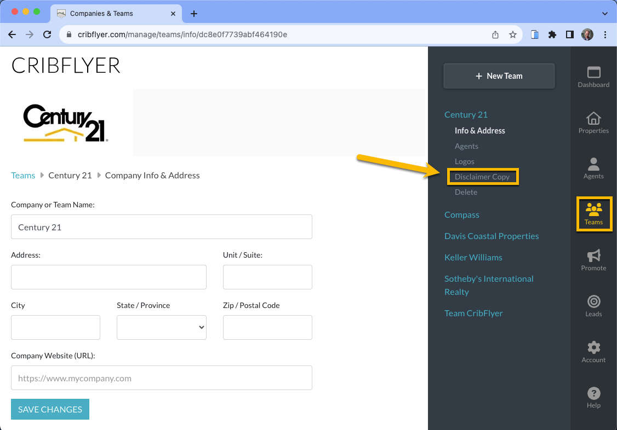Click the Company Info & Address breadcrumb text
The width and height of the screenshot is (617, 430).
click(152, 175)
